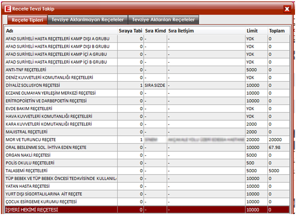Sort by Sıraya Tabi column header
This screenshot has width=296, height=215.
coord(130,31)
